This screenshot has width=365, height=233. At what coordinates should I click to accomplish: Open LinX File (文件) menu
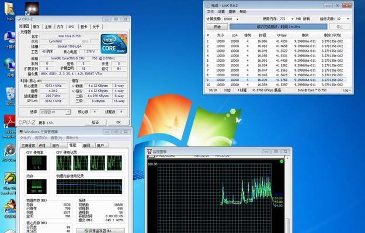pos(210,12)
